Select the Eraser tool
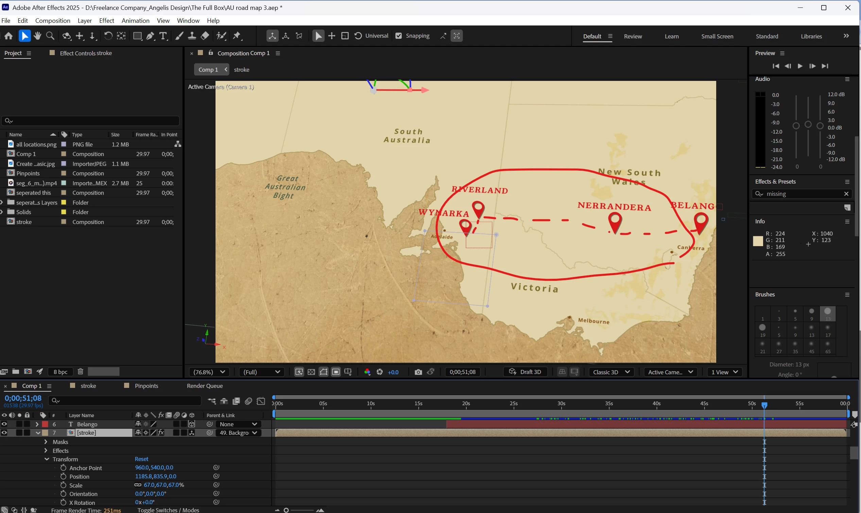 [x=205, y=36]
